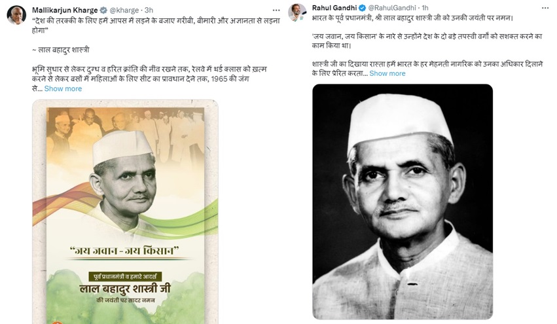Click the Rahul Gandhi display name

(x=334, y=8)
